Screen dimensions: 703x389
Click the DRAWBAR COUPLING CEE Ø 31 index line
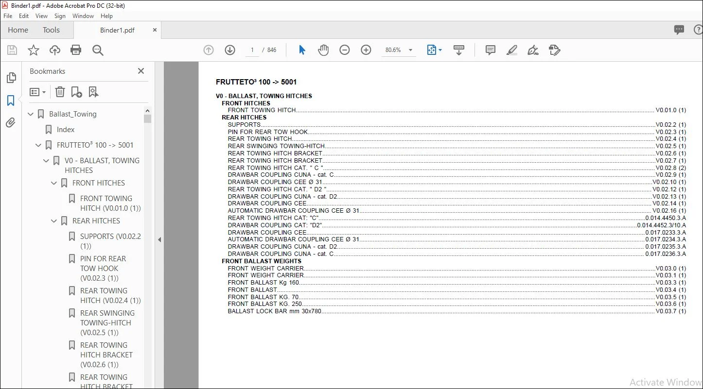(x=457, y=182)
